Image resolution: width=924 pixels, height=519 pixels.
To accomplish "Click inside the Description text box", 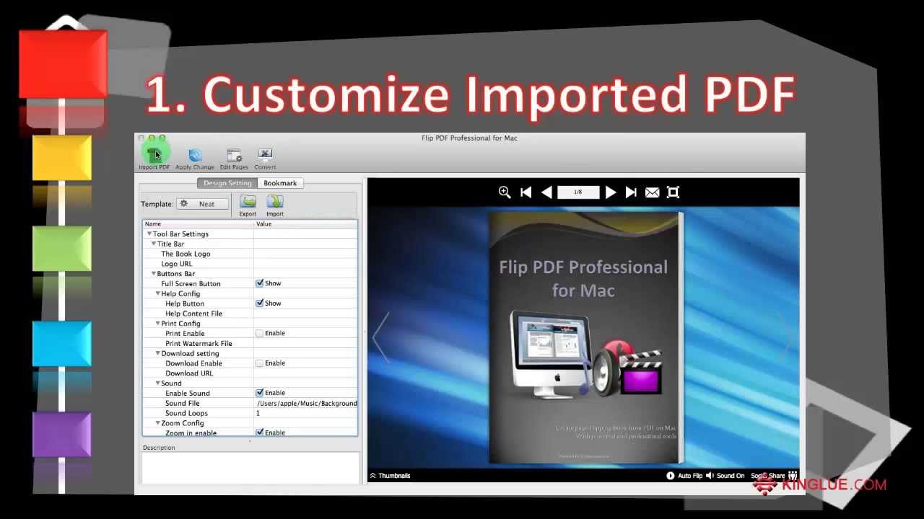I will pos(250,467).
